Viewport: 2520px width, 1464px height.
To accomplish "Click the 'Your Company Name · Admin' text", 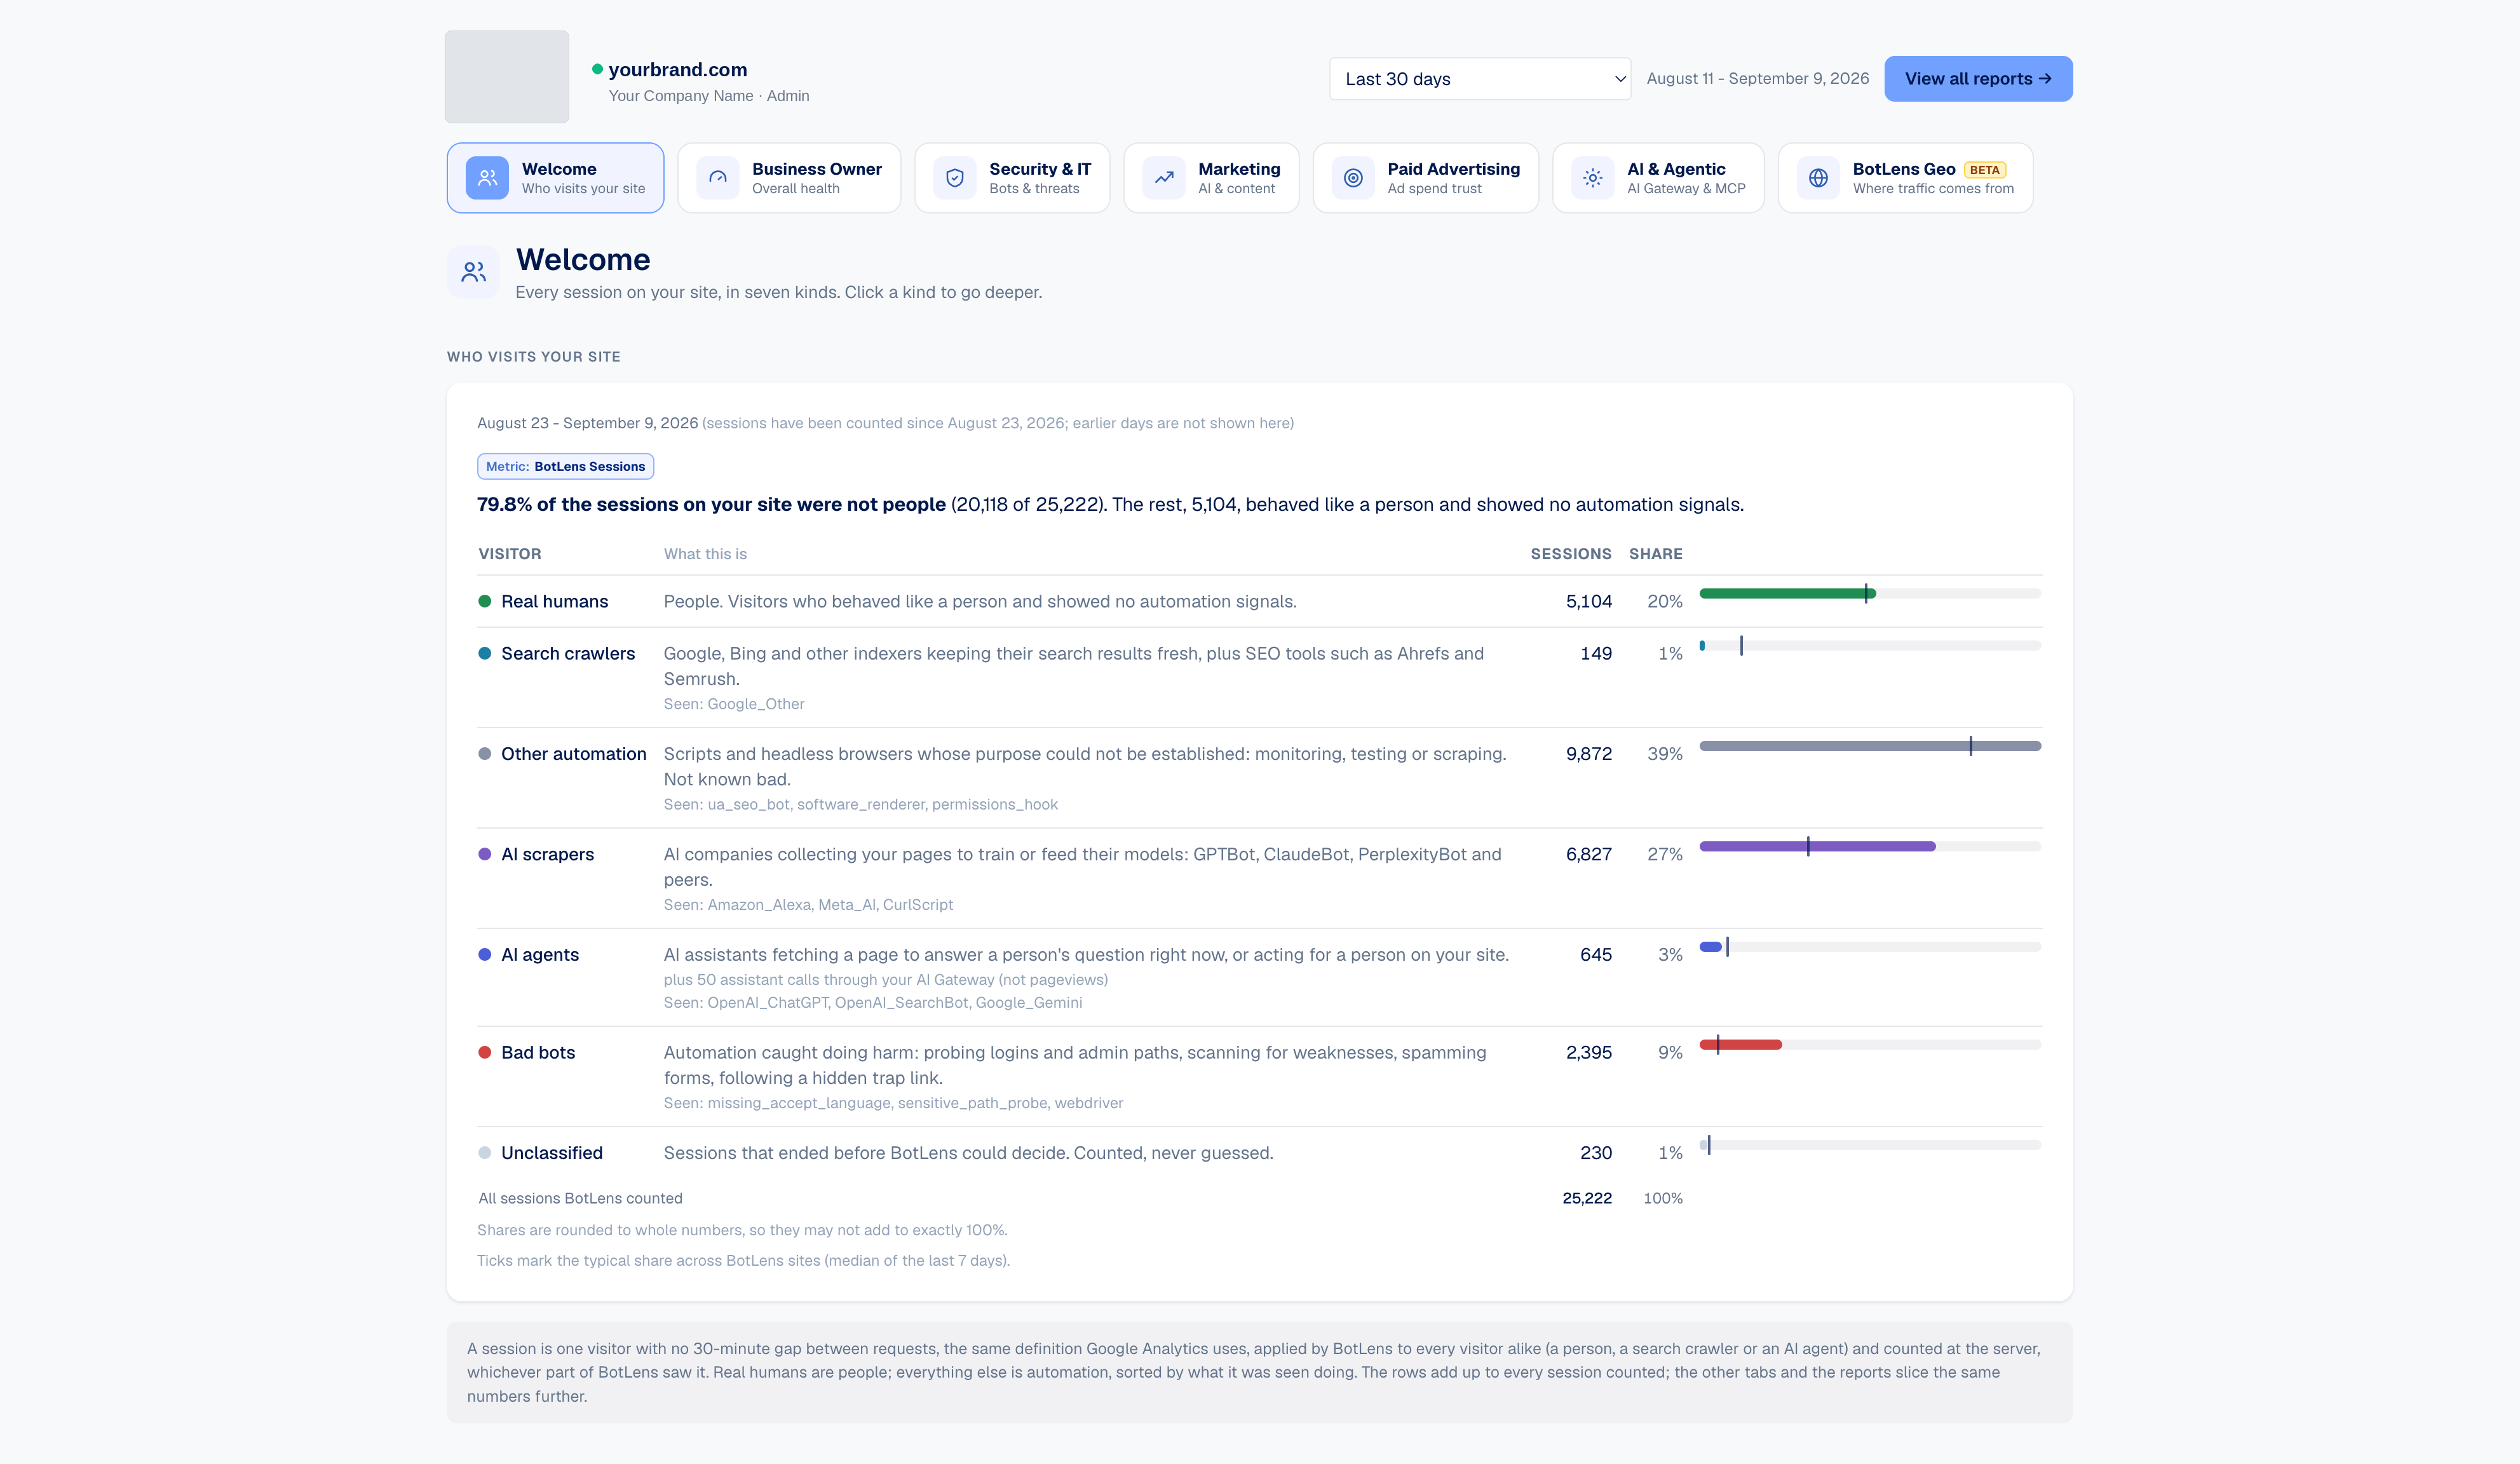I will 709,96.
